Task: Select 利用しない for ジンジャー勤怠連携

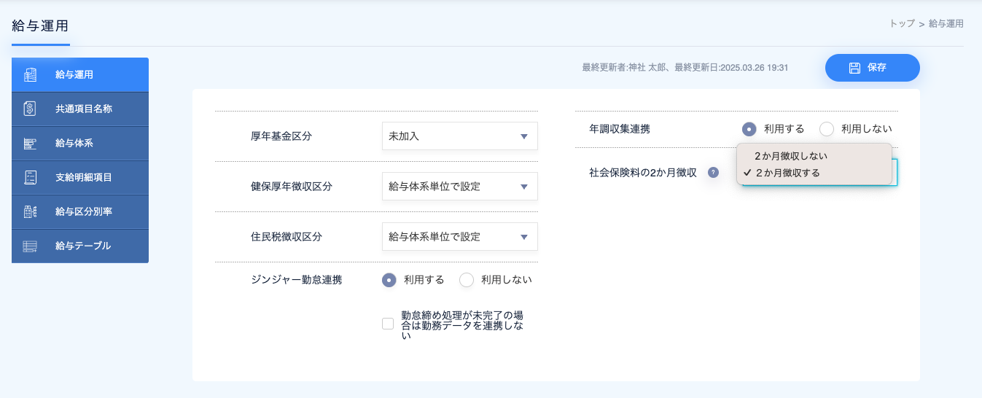Action: click(x=467, y=280)
